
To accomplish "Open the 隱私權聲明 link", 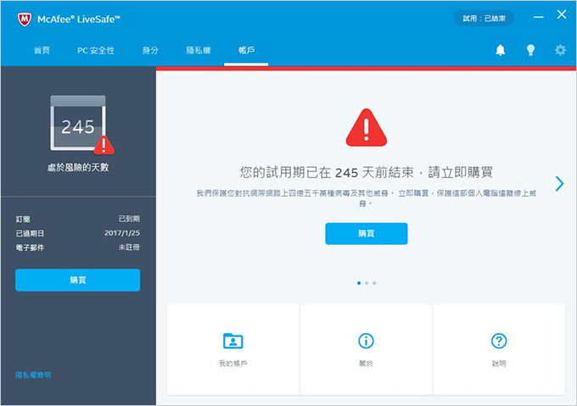I will pos(33,375).
